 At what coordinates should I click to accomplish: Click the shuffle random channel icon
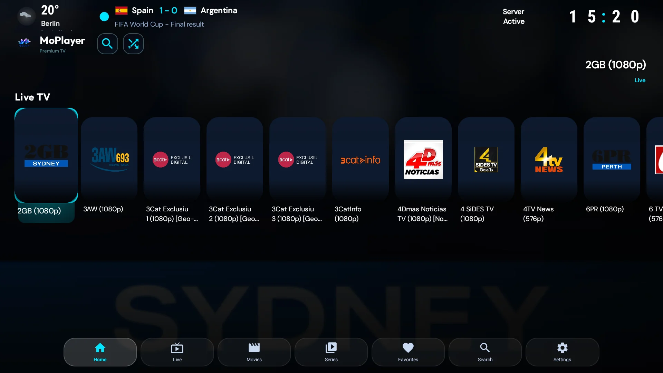[x=133, y=44]
